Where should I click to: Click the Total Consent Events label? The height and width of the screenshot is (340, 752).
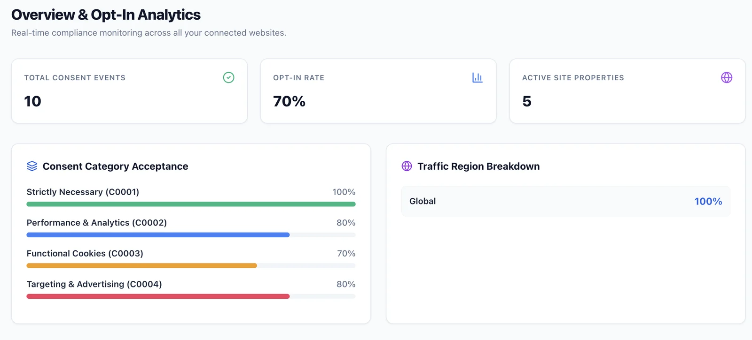pyautogui.click(x=75, y=78)
